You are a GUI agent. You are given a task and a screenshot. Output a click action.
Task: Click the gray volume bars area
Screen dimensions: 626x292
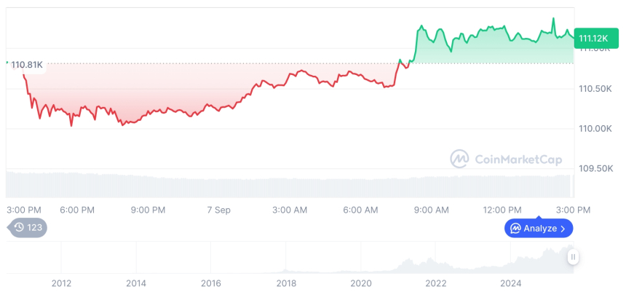291,186
